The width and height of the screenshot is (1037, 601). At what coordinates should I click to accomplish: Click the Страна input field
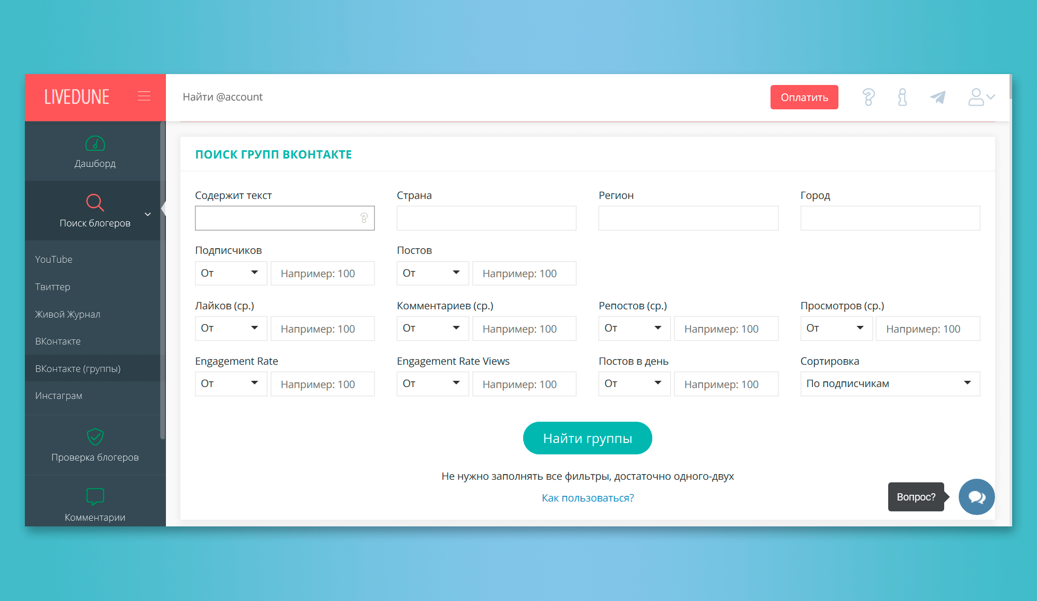click(486, 218)
